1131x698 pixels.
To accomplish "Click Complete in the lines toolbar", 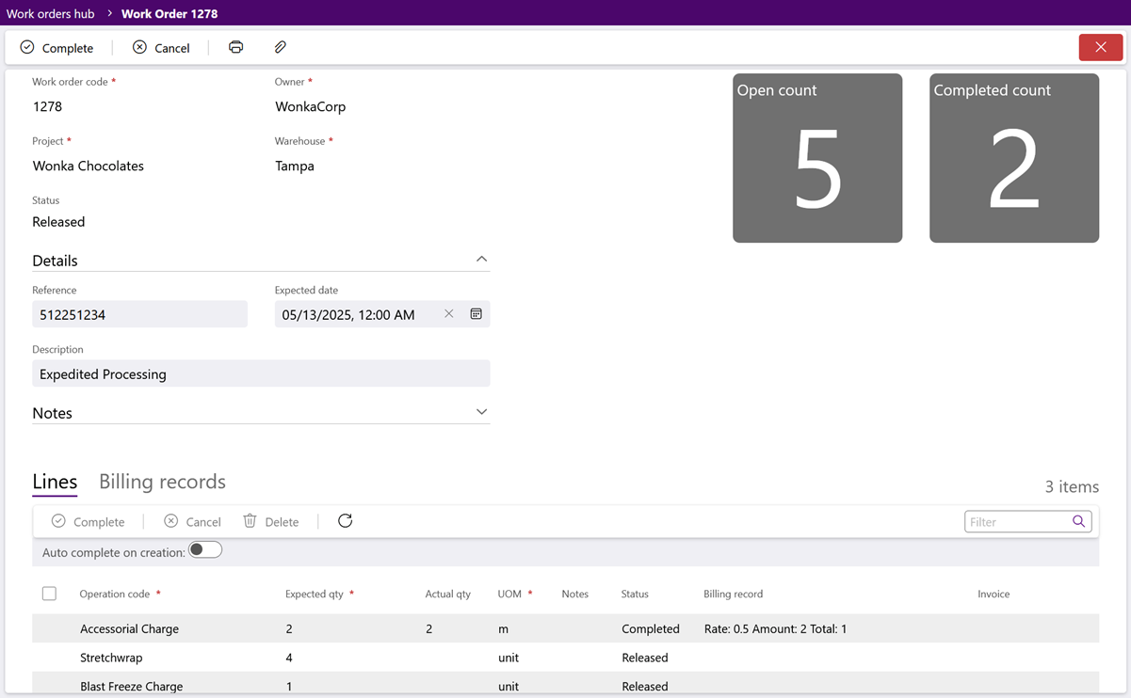I will pos(88,522).
